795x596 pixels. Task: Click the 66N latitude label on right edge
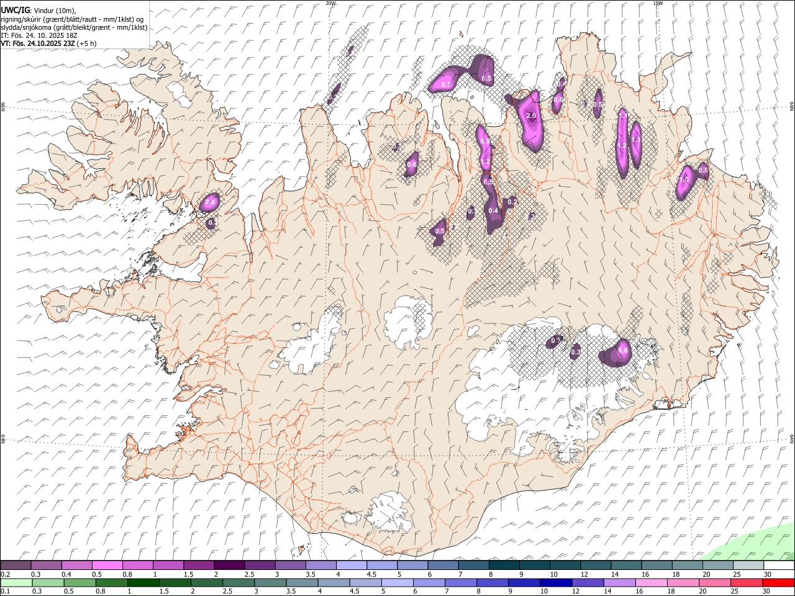[x=792, y=107]
